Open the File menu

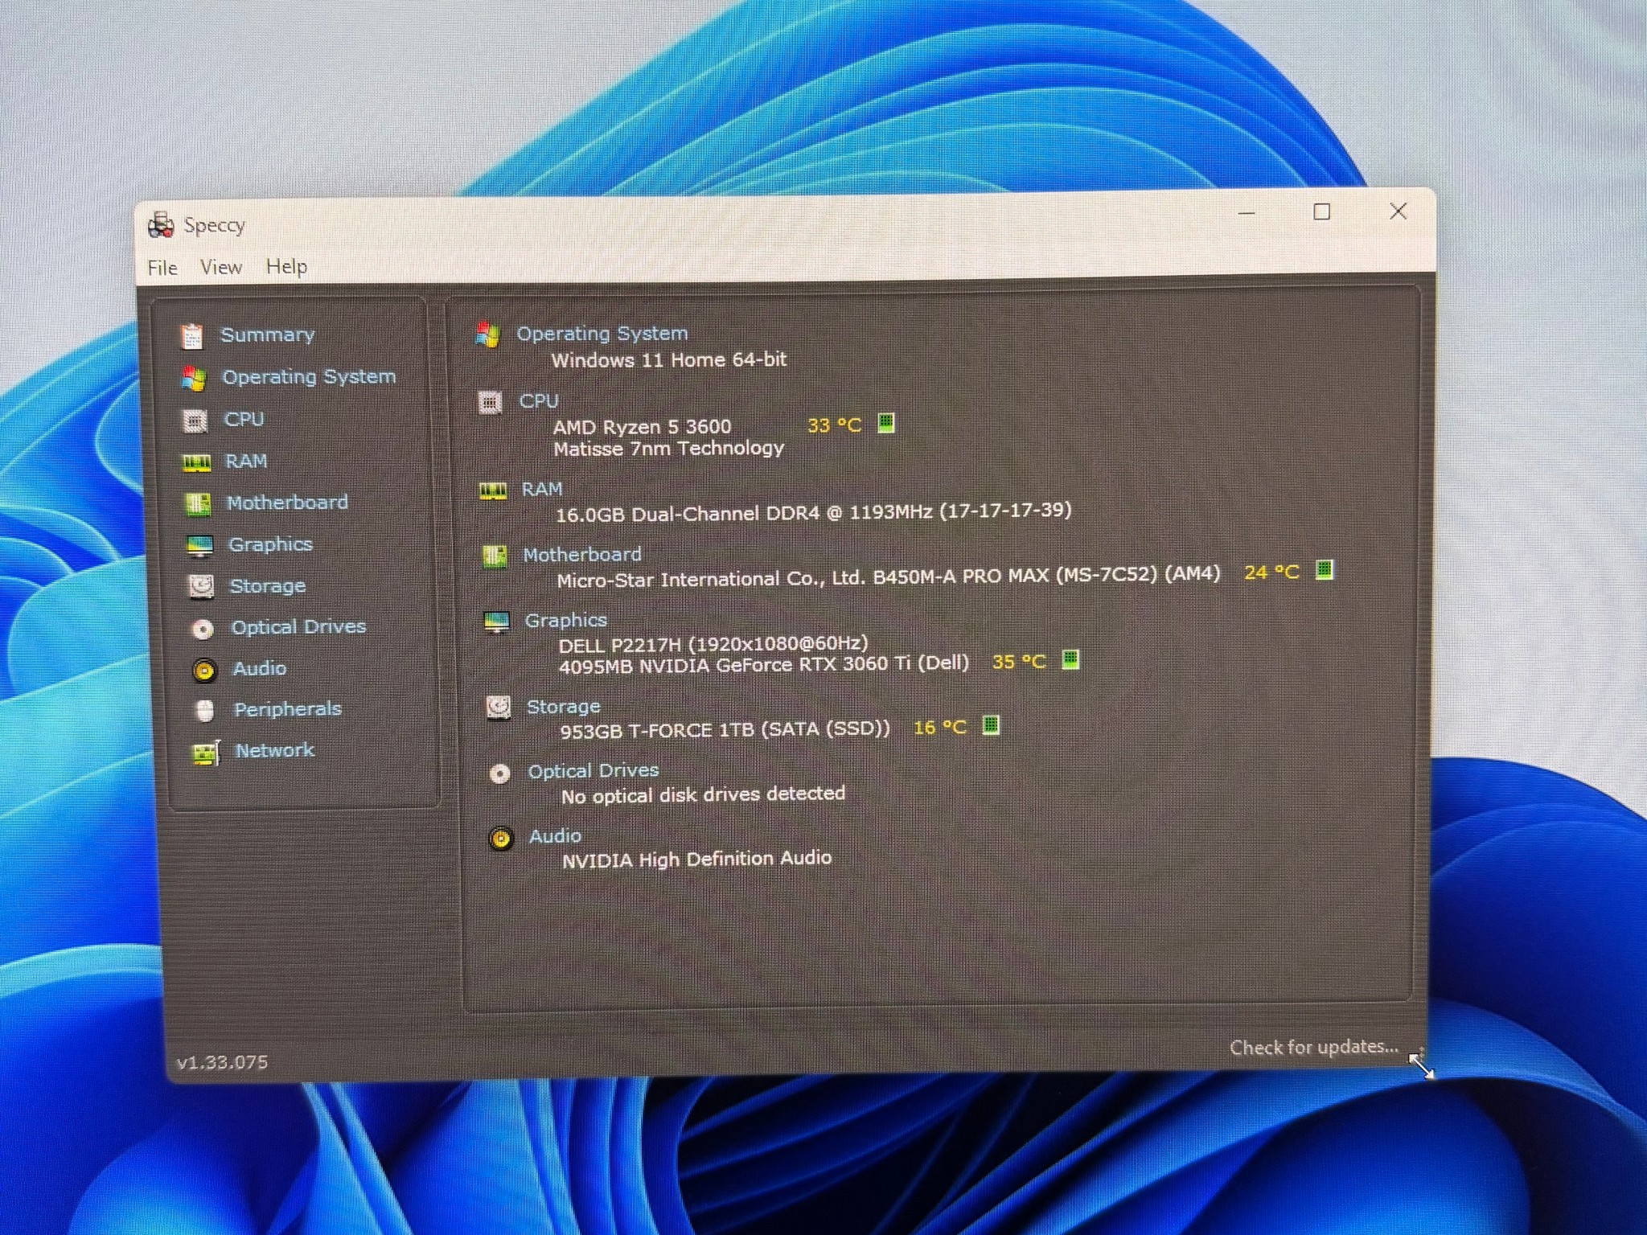(162, 268)
